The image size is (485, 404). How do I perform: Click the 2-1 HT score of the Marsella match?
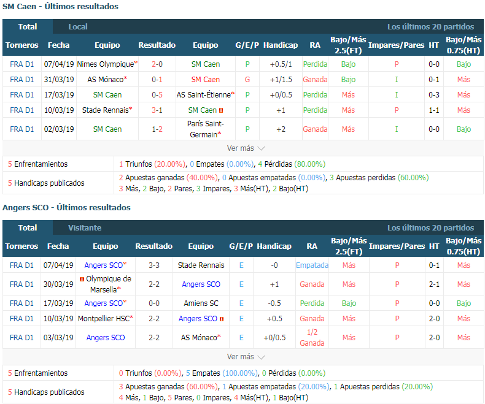434,284
